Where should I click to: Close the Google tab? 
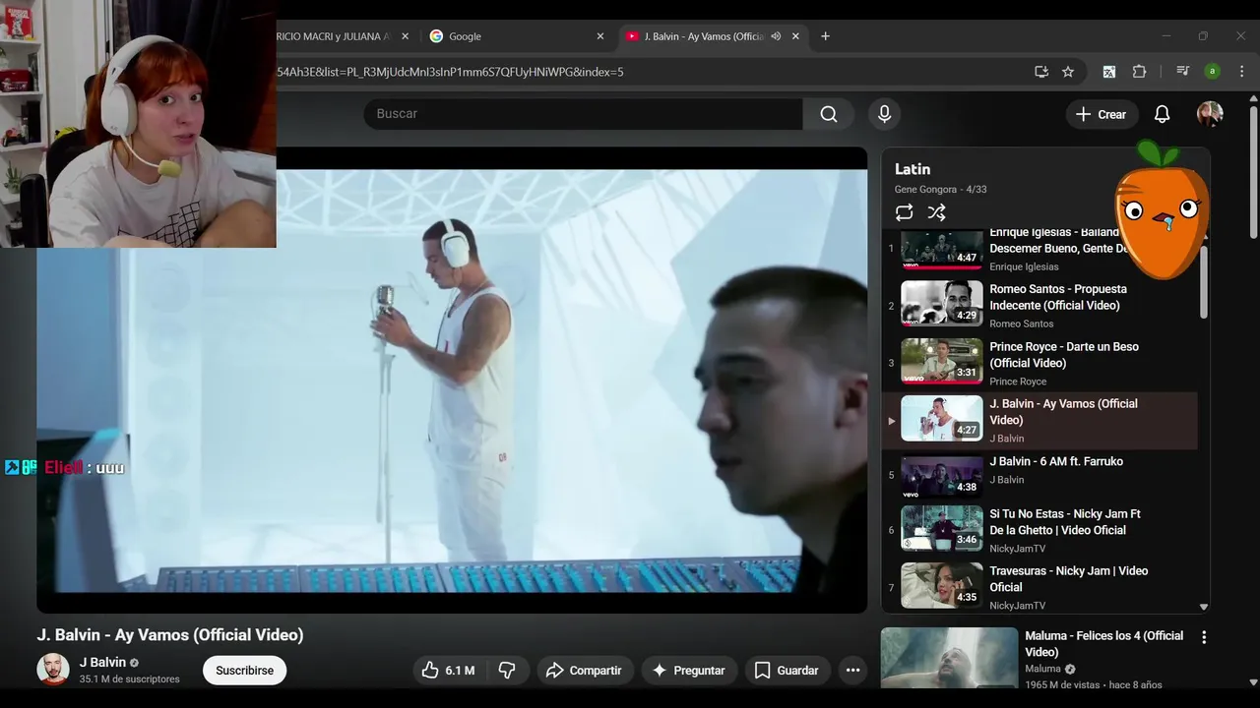600,36
